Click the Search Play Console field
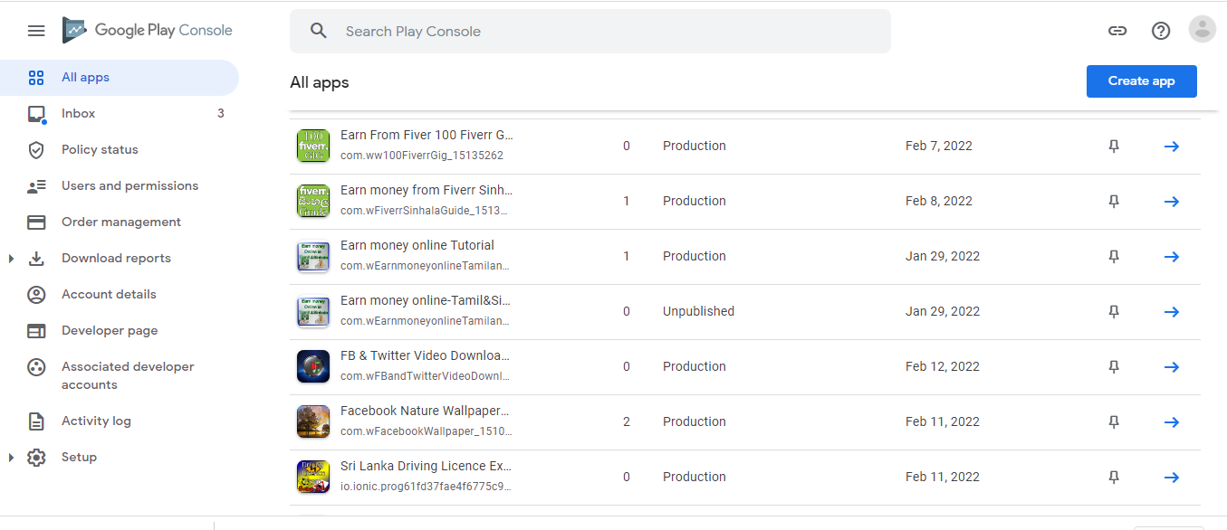The height and width of the screenshot is (530, 1227). (x=590, y=31)
